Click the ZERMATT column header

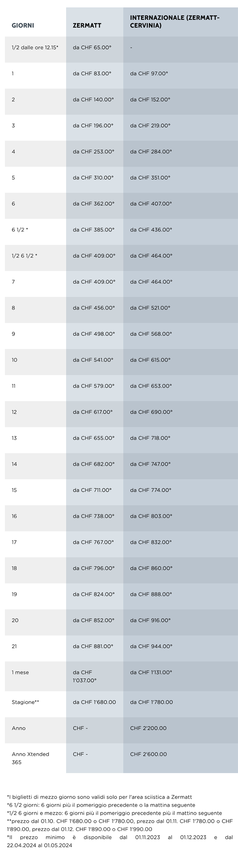pyautogui.click(x=87, y=26)
